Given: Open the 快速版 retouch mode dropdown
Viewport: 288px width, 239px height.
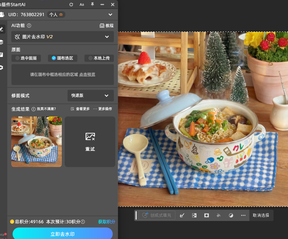Looking at the screenshot, I should (90, 96).
